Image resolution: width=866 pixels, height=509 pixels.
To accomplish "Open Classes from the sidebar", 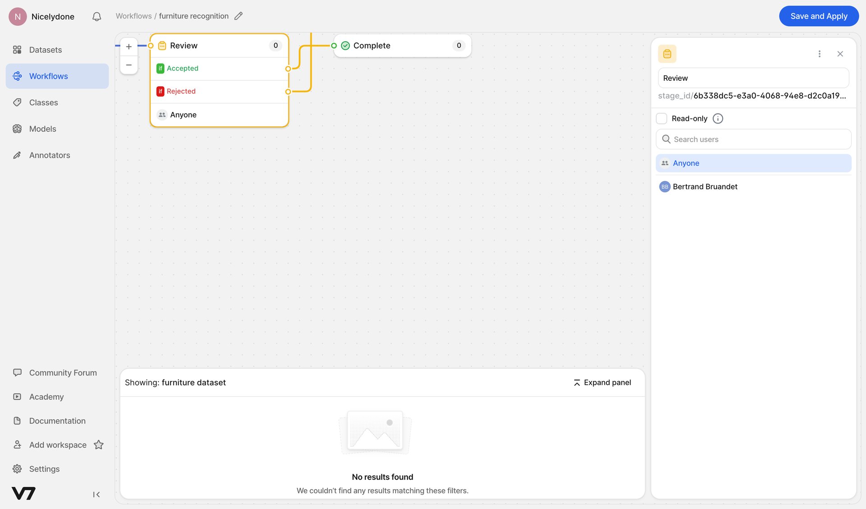I will (43, 102).
